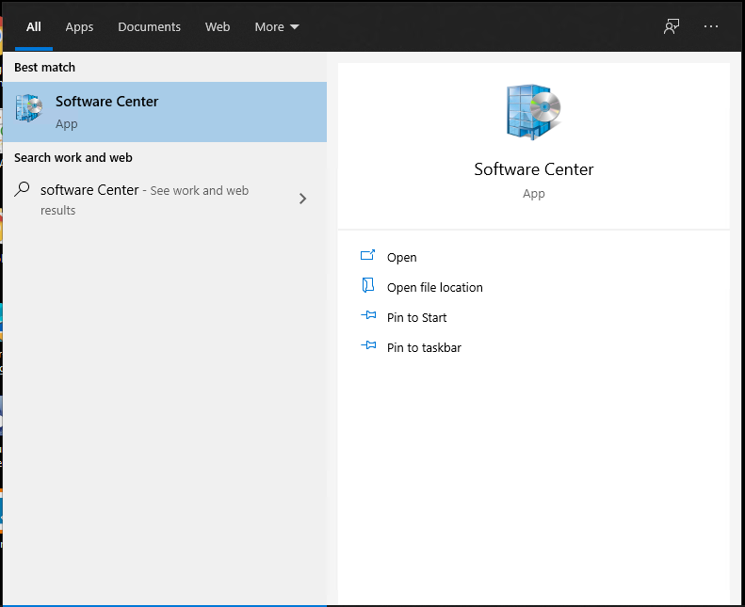The width and height of the screenshot is (745, 607).
Task: Click the Pin to Start pin icon
Action: click(368, 315)
